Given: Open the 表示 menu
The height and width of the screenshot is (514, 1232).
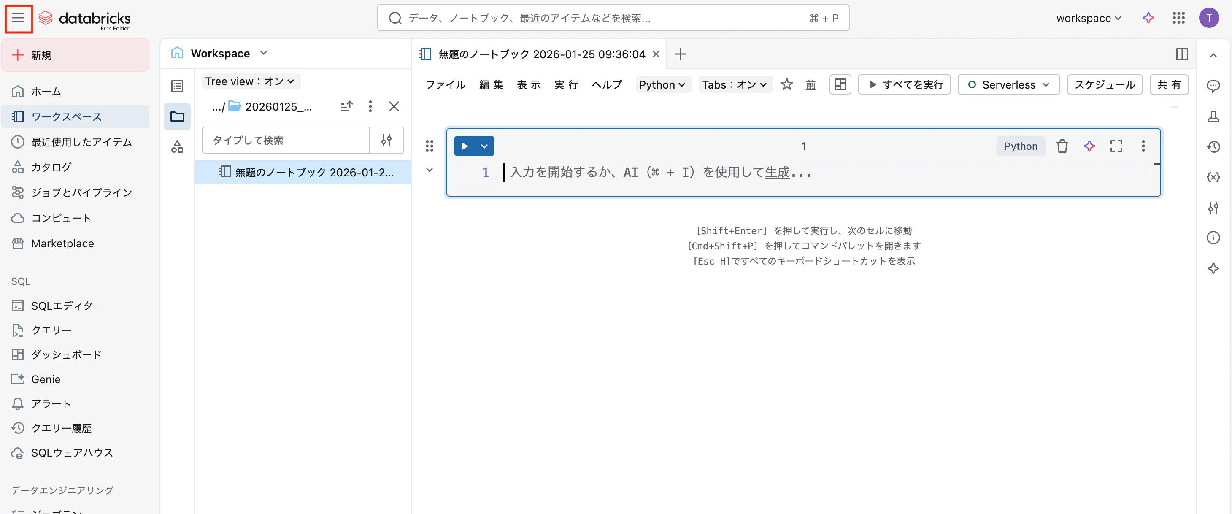Looking at the screenshot, I should [529, 85].
